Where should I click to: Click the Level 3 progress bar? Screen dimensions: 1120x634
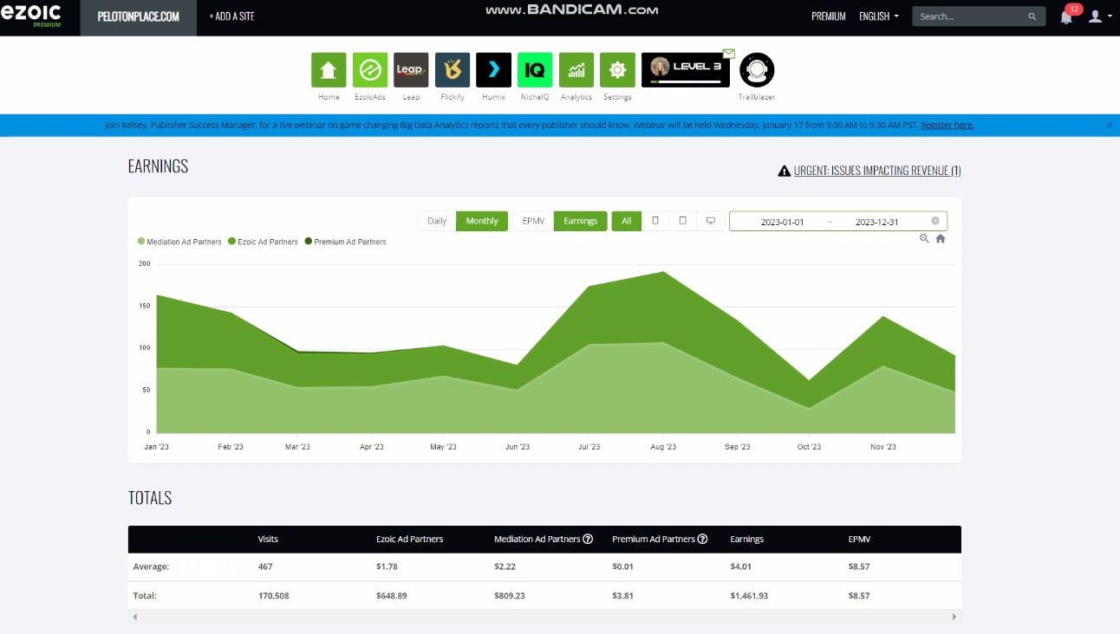pyautogui.click(x=685, y=82)
